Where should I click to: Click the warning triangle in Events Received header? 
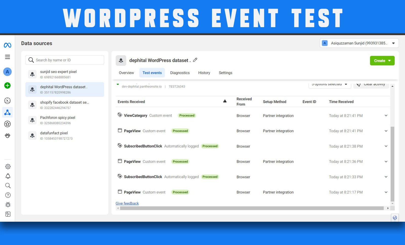tap(225, 101)
